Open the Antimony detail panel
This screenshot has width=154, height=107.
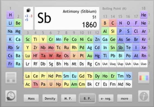[x=67, y=18]
